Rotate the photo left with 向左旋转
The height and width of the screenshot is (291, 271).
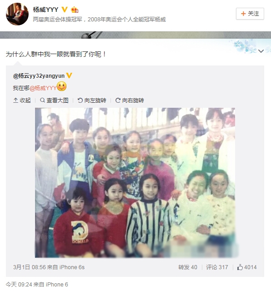92,100
